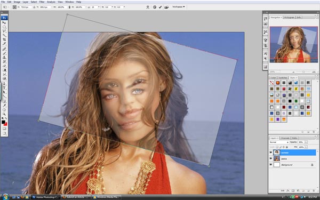Toggle visibility of the Background layer
This screenshot has height=200, width=320.
(x=271, y=164)
